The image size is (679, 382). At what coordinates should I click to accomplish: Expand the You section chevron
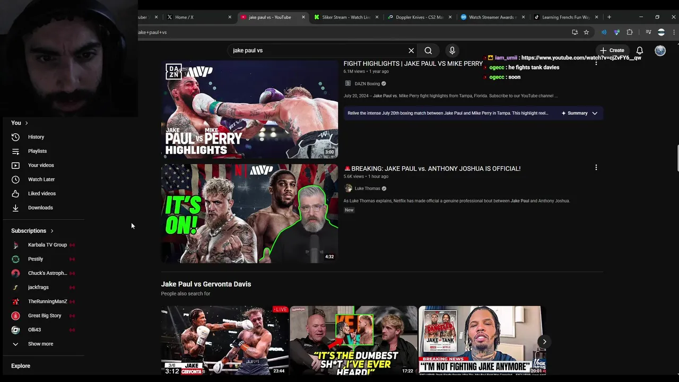pyautogui.click(x=26, y=123)
